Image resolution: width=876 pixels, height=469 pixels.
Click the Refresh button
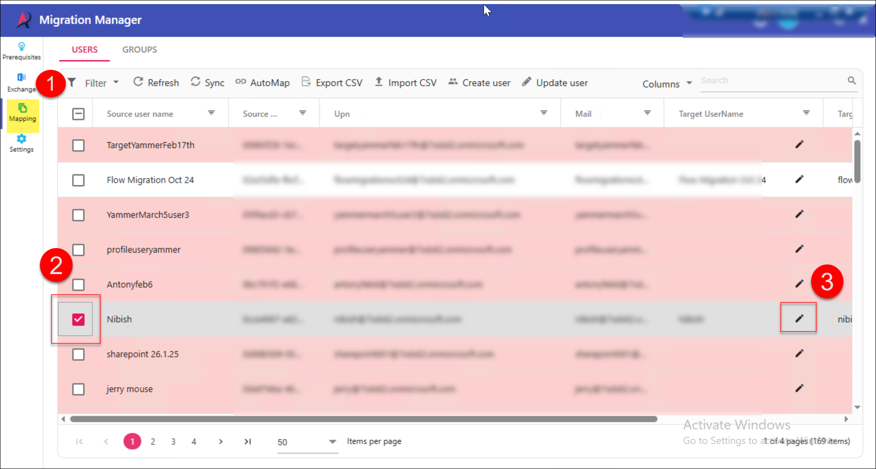point(156,82)
